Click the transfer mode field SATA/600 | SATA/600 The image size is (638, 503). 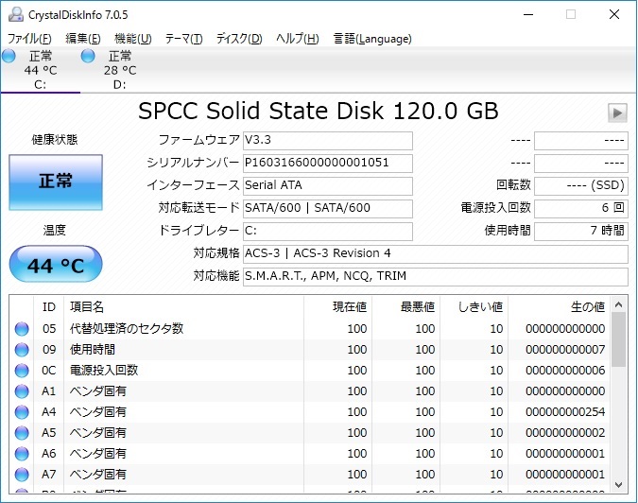click(x=328, y=209)
